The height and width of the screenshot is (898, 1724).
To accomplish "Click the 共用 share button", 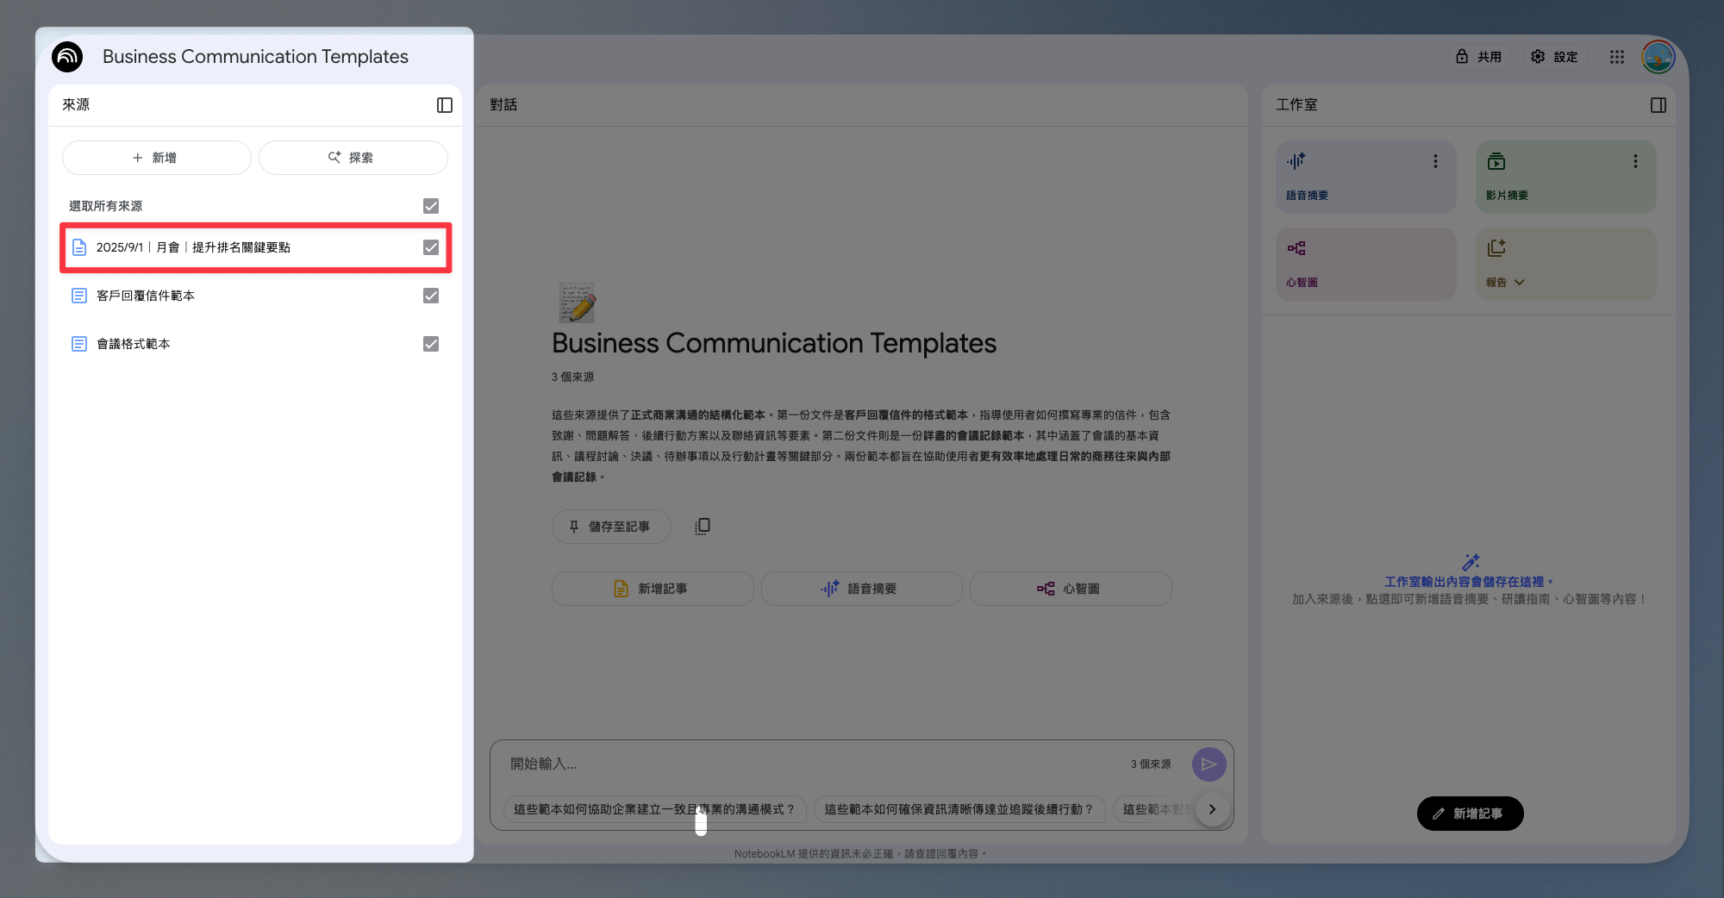I will pos(1479,57).
